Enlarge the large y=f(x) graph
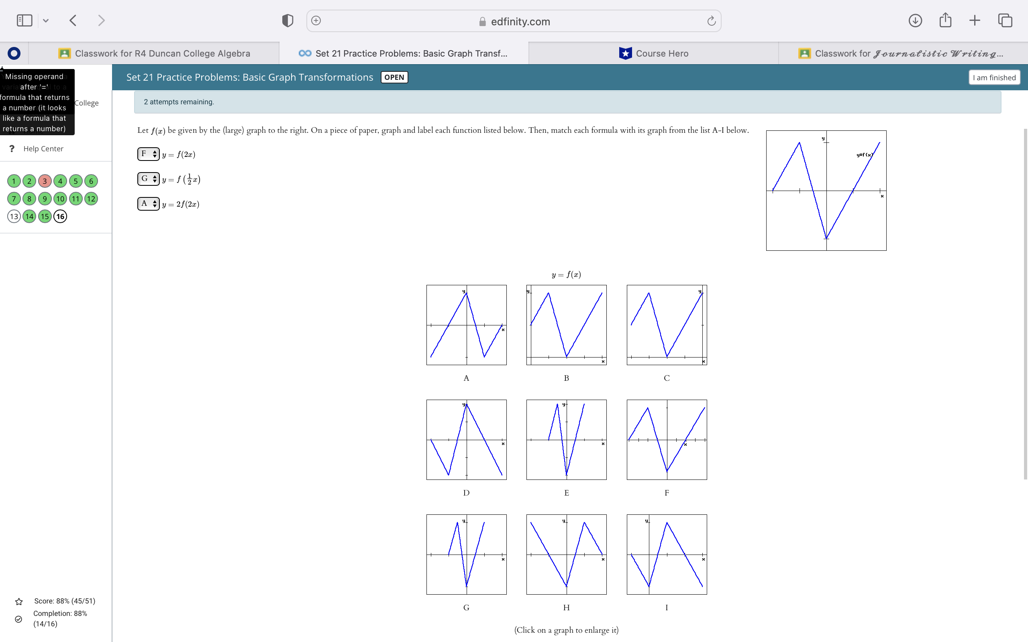The image size is (1028, 642). click(826, 191)
